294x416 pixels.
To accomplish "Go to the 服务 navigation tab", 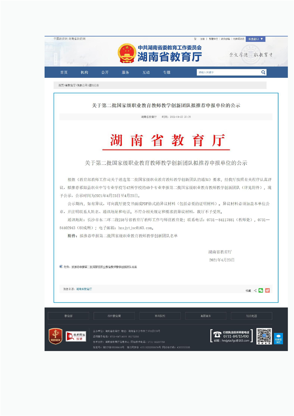I will [125, 72].
